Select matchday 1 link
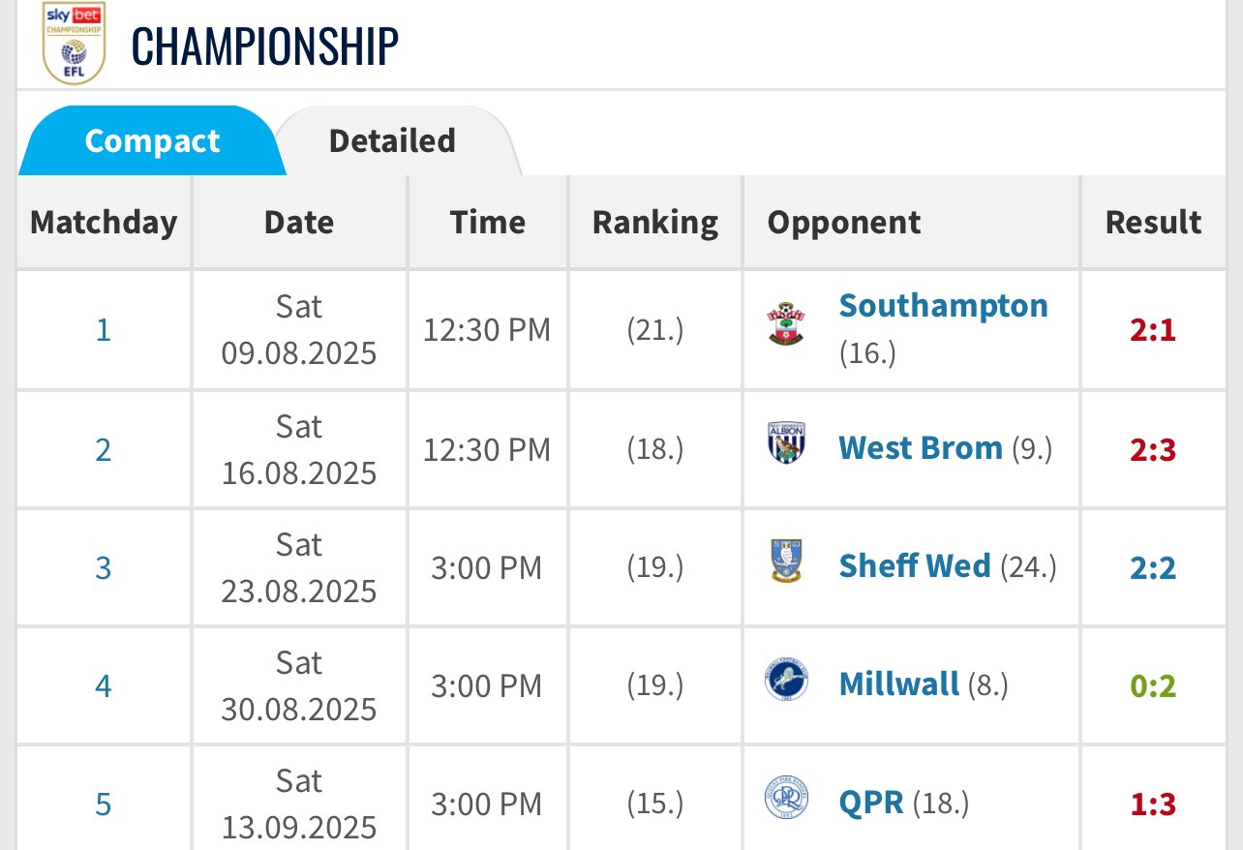The height and width of the screenshot is (850, 1243). [104, 331]
